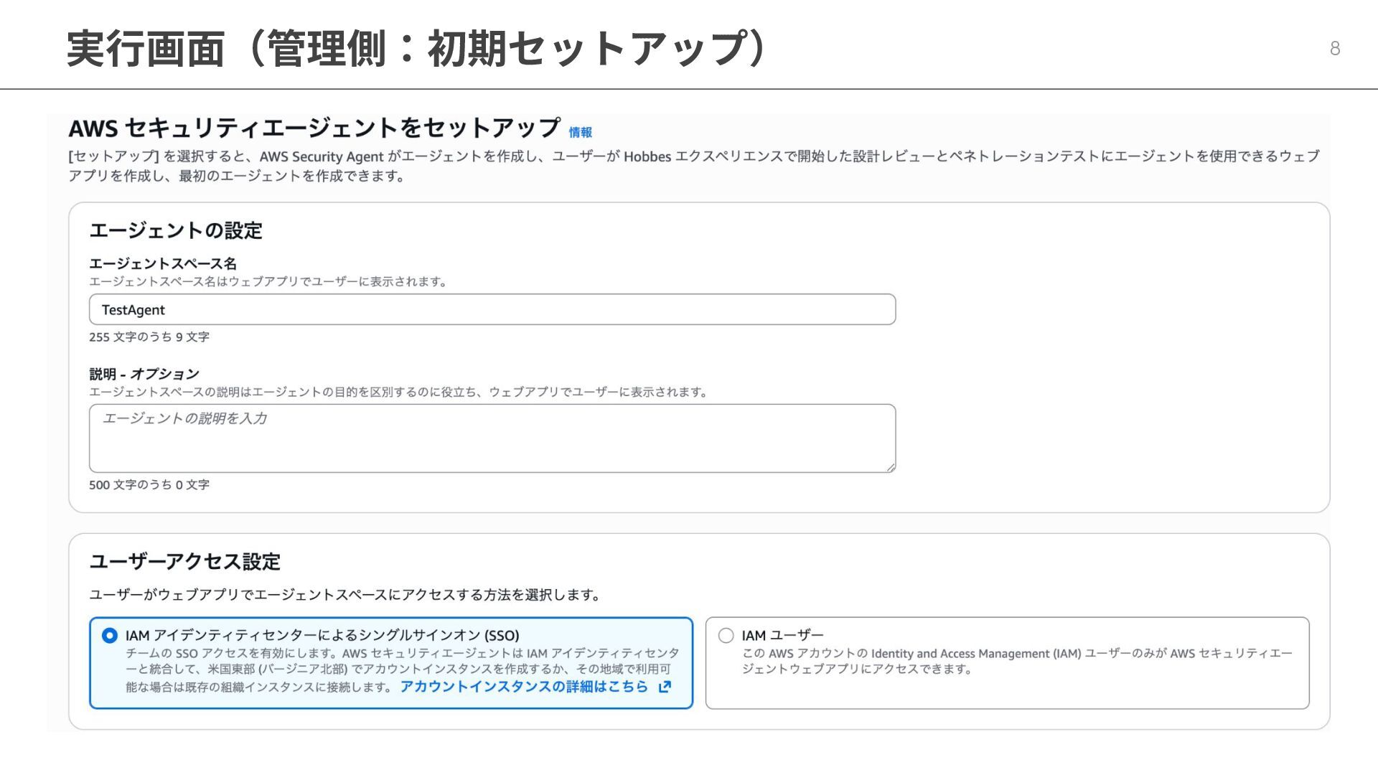Focus the エージェントスペース名 input containing TestAgent
The image size is (1378, 775).
(x=492, y=310)
